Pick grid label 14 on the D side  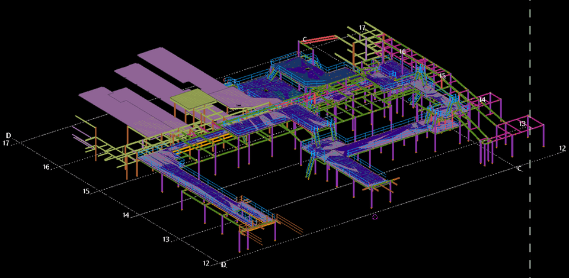pos(126,216)
